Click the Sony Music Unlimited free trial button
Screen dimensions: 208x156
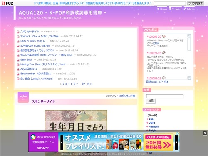tap(158, 142)
